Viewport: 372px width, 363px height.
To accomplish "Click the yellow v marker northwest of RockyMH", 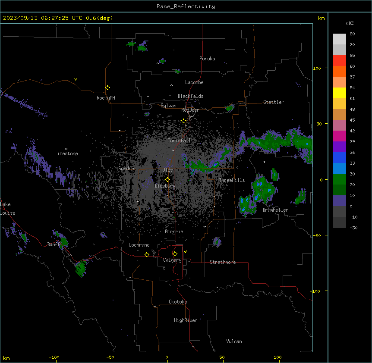I will [76, 79].
